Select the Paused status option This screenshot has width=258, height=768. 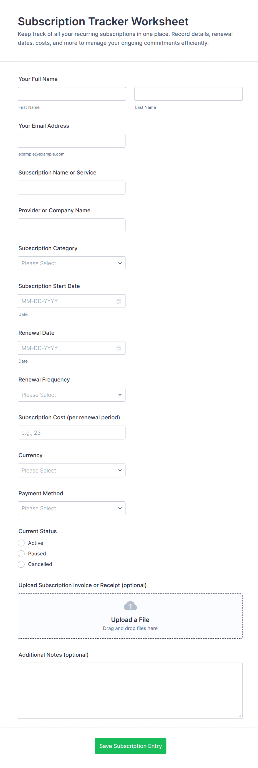21,553
